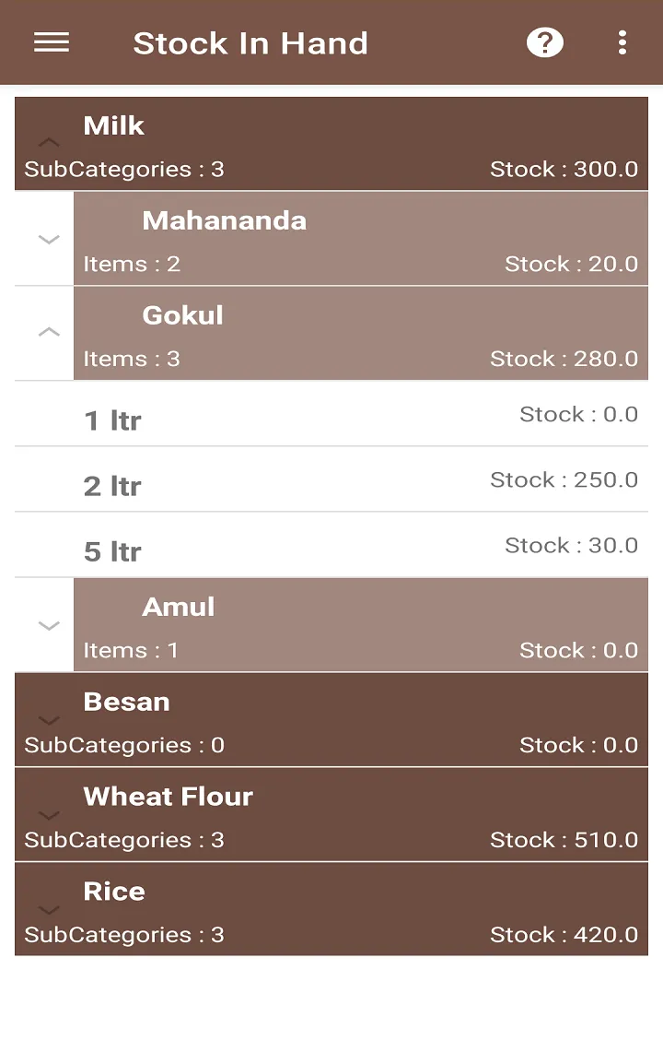Viewport: 663px width, 1064px height.
Task: Open the help question mark icon
Action: (545, 42)
